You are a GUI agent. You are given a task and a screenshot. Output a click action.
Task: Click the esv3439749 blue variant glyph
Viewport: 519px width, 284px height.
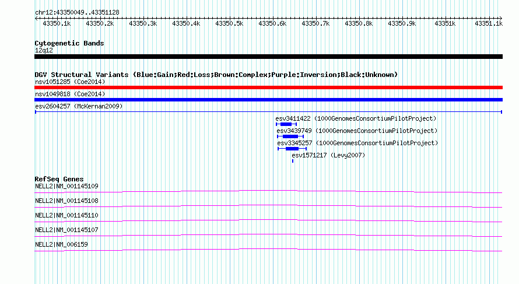pyautogui.click(x=290, y=136)
